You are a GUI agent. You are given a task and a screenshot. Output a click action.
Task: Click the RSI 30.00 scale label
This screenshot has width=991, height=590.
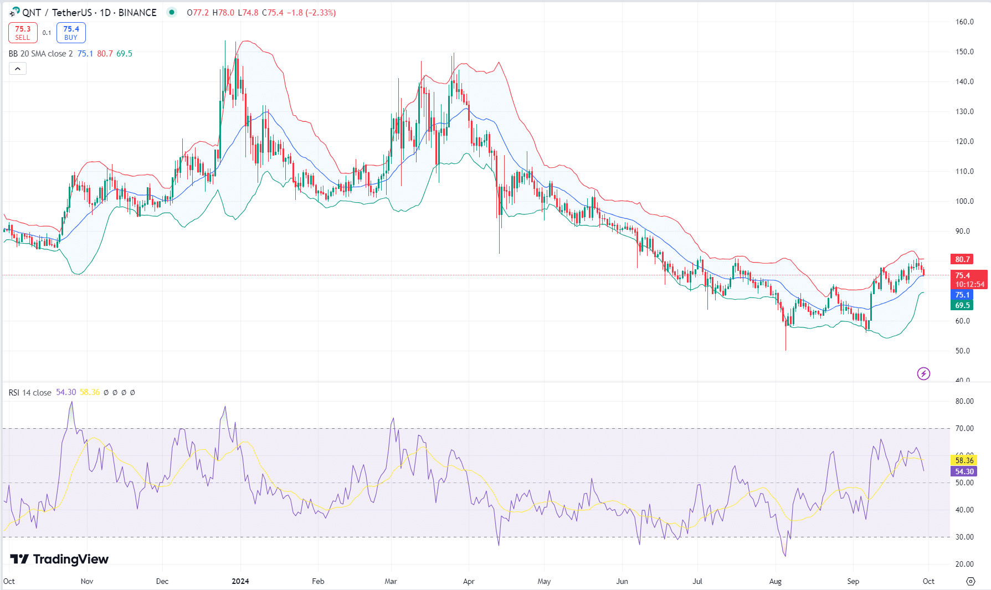(964, 537)
